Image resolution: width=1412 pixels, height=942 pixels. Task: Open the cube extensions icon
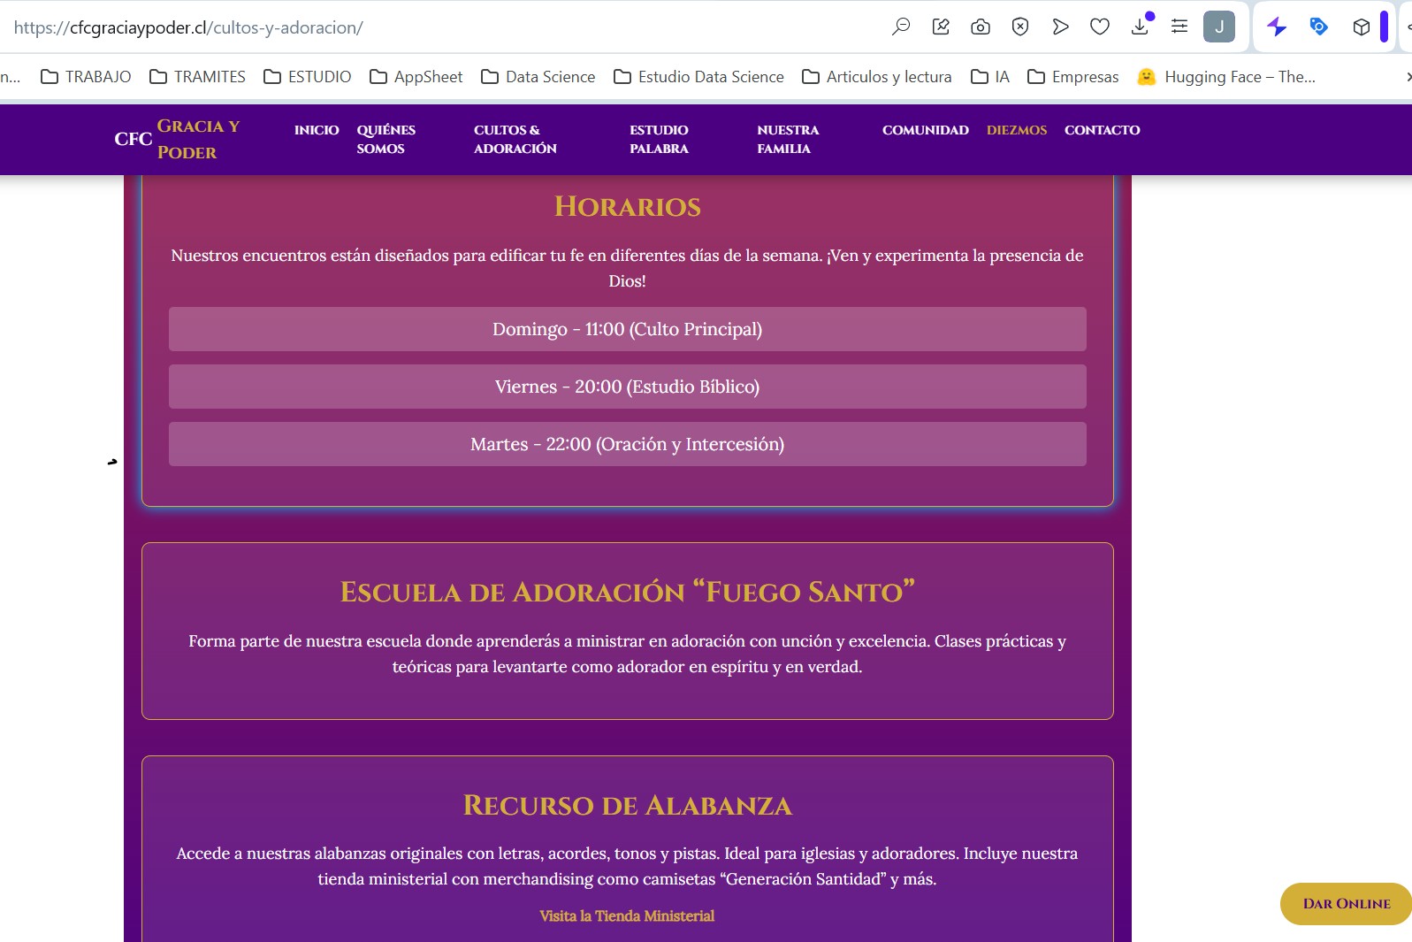pos(1362,27)
